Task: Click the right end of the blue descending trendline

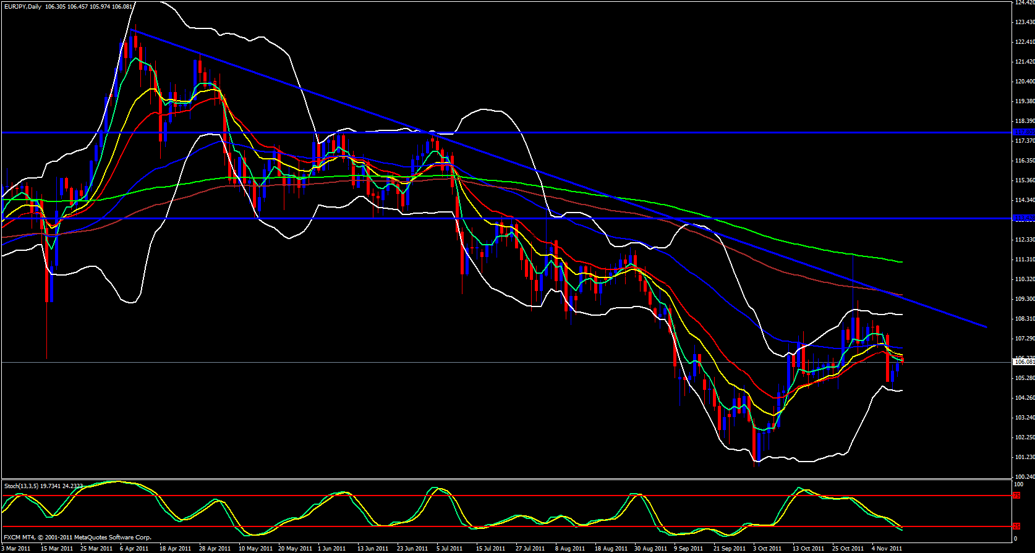Action: click(985, 326)
